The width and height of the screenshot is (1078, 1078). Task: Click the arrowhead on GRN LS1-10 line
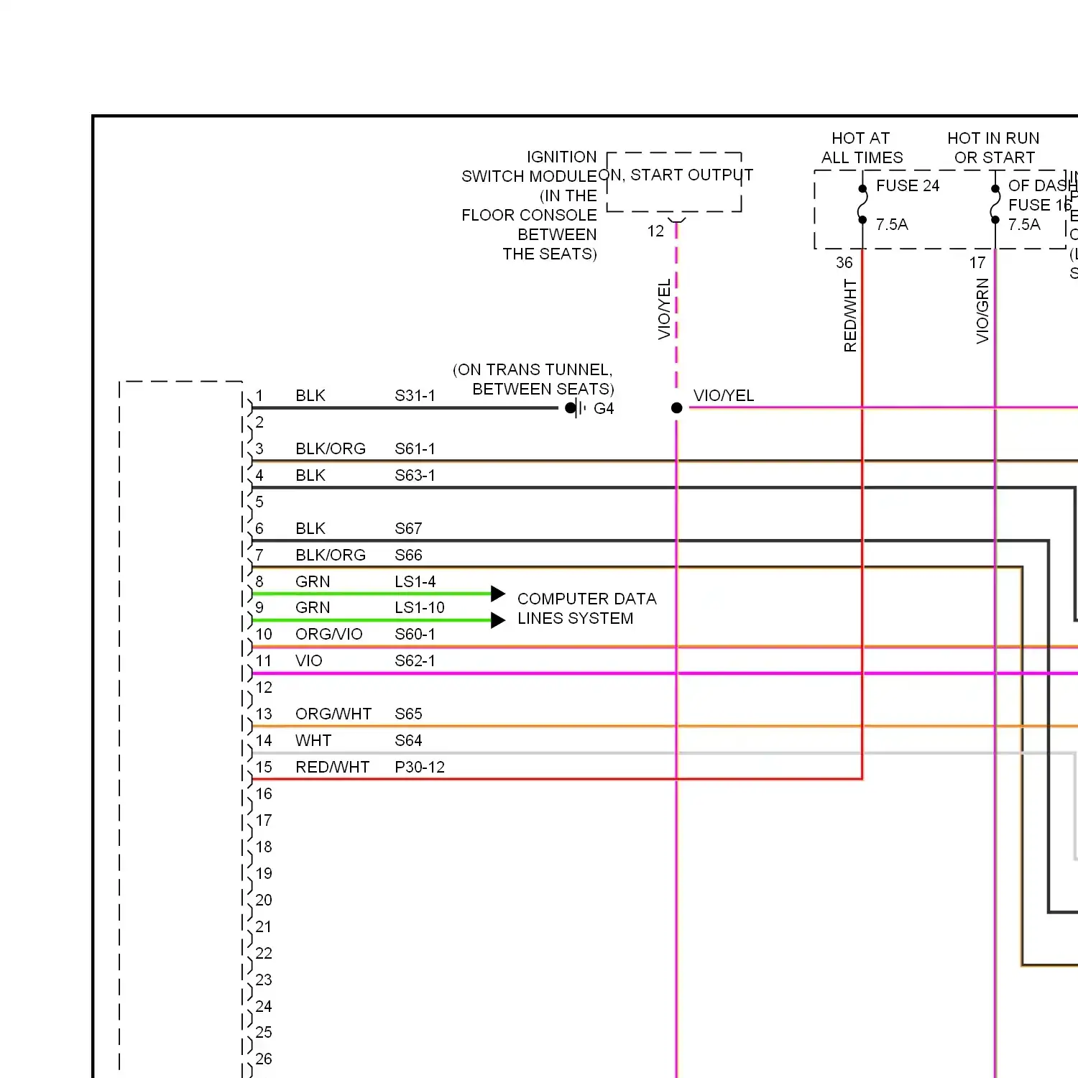point(498,620)
